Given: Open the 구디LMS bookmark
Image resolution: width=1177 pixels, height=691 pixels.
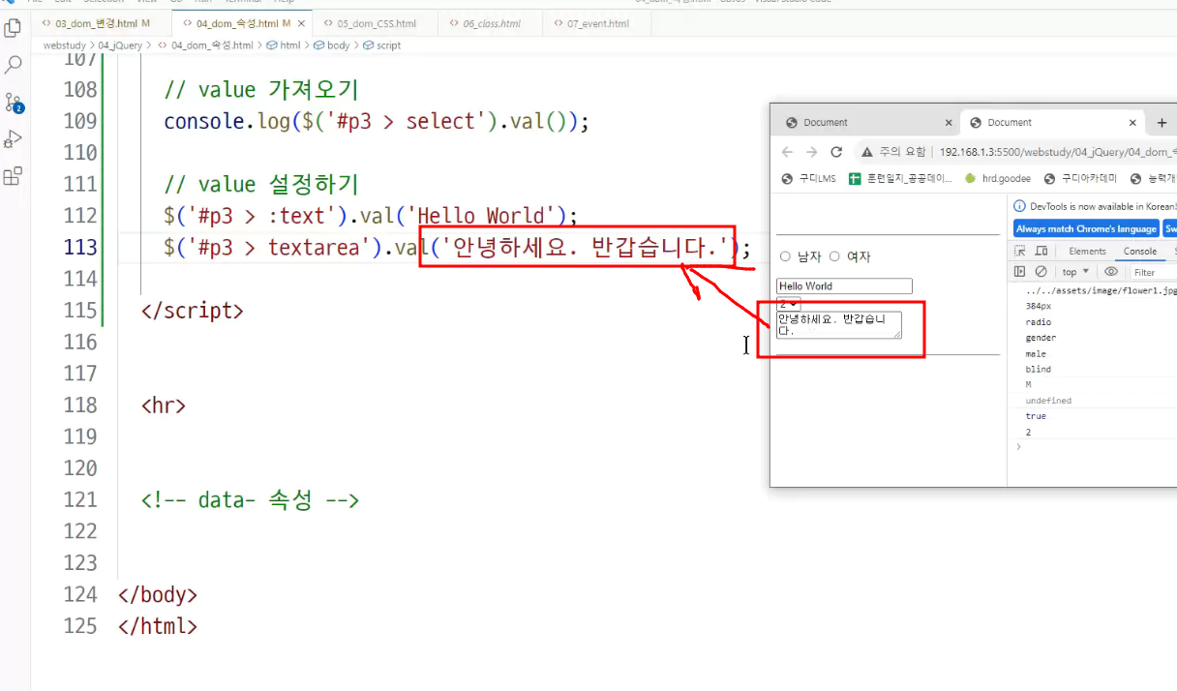Looking at the screenshot, I should [x=809, y=178].
